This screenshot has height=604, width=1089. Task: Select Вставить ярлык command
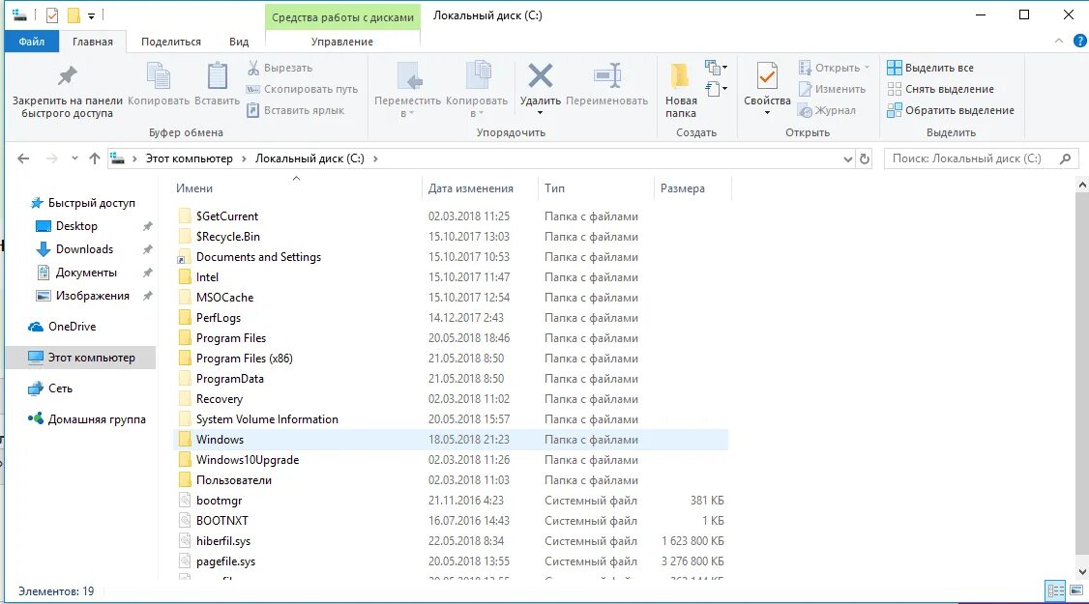pos(296,110)
